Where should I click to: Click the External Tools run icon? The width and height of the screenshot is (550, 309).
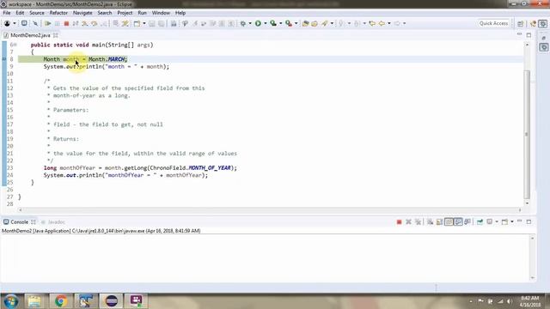pyautogui.click(x=289, y=23)
